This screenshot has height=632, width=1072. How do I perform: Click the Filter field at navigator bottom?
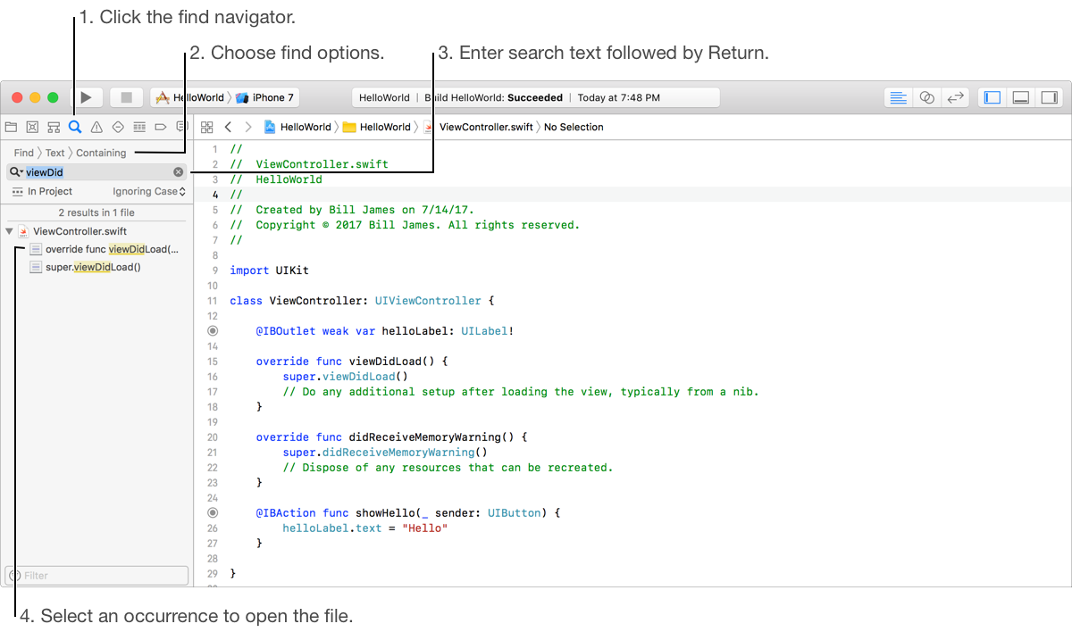(96, 576)
